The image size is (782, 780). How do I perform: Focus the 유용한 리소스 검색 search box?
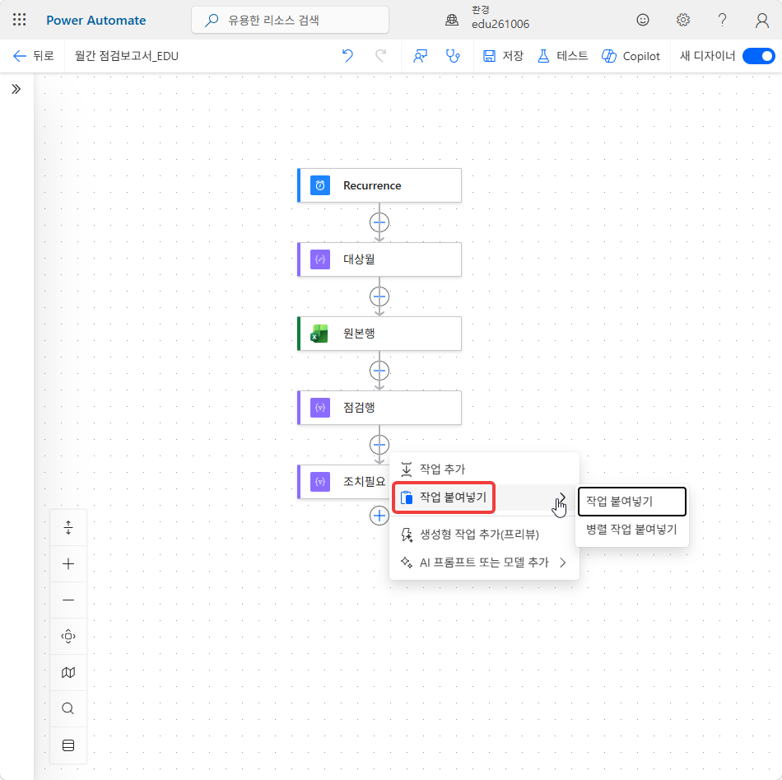coord(291,20)
